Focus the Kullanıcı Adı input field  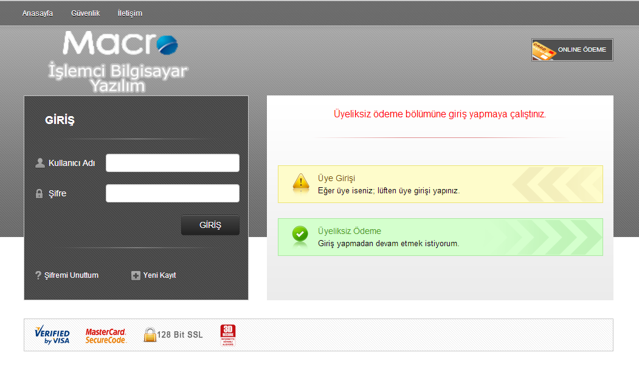coord(173,163)
